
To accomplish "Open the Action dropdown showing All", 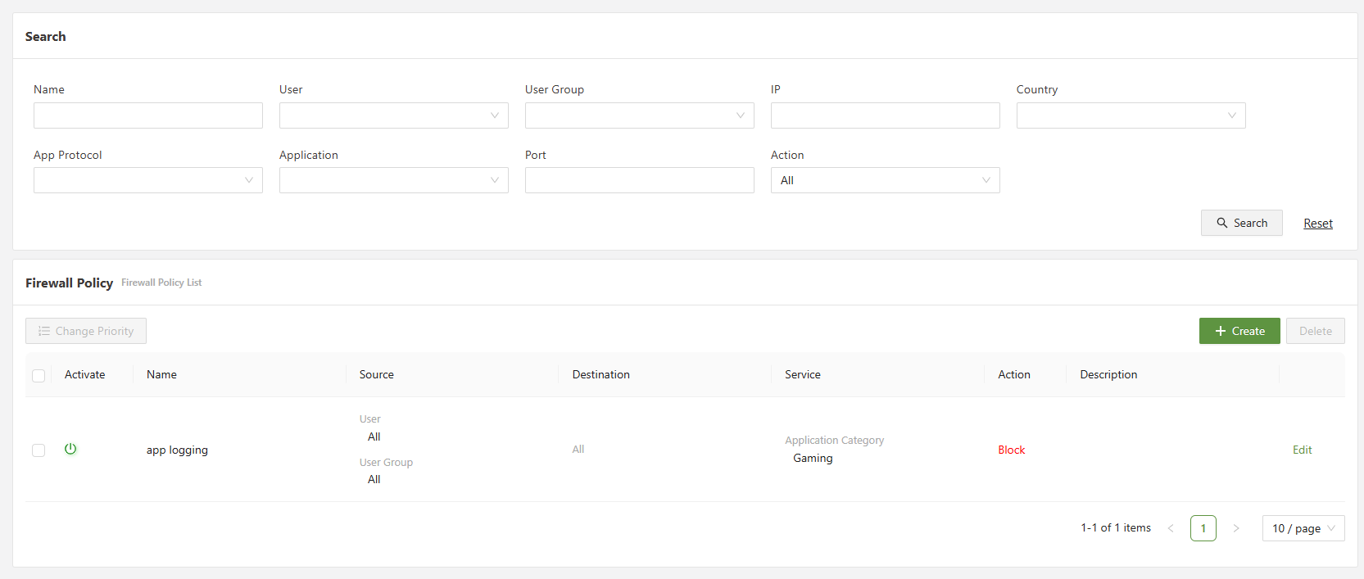I will pyautogui.click(x=885, y=180).
